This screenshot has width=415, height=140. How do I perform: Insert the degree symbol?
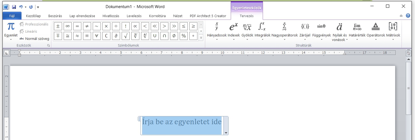[x=194, y=36]
